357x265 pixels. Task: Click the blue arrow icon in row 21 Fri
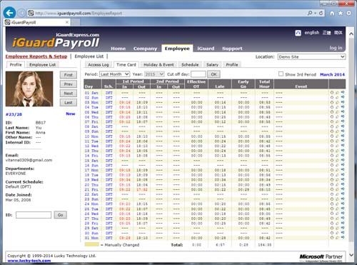pos(343,189)
